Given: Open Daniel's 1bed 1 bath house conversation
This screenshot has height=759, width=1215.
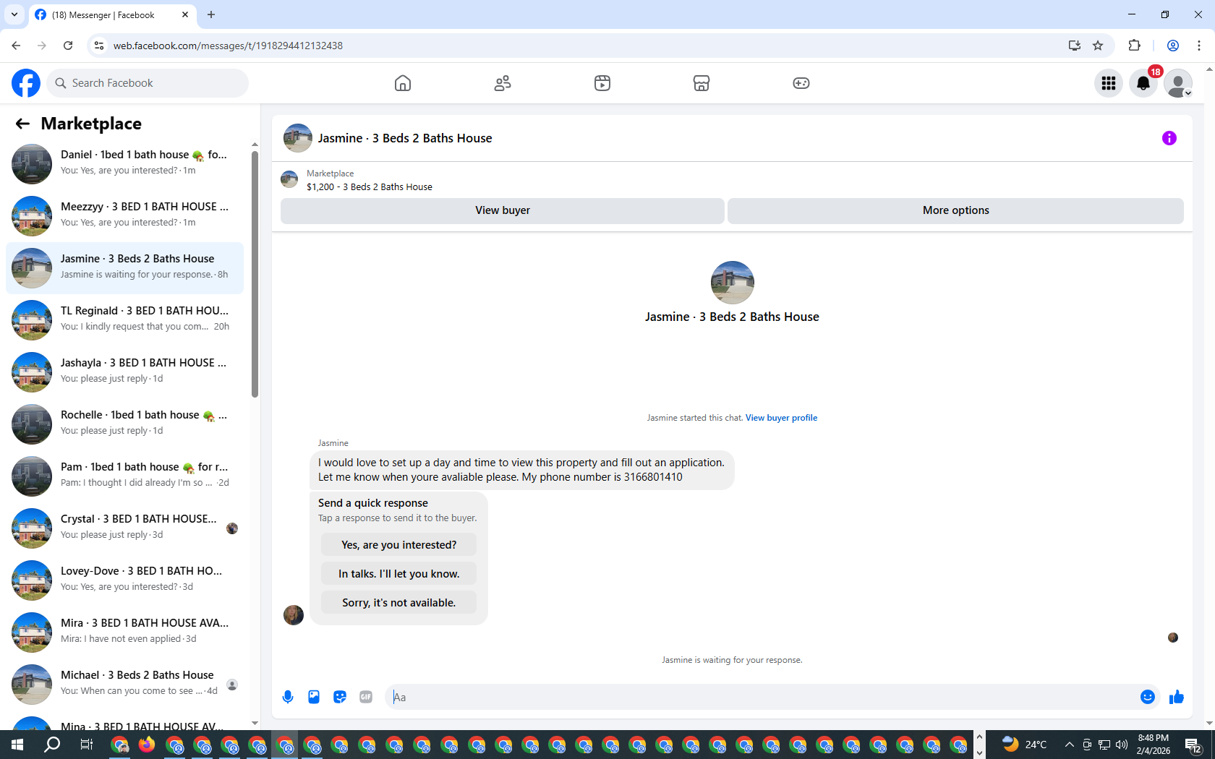Looking at the screenshot, I should [124, 164].
